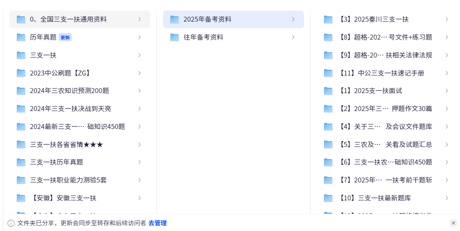The width and height of the screenshot is (460, 231).
Task: Click folder icon of 三支一扶职业能力测验5套
Action: point(21,180)
